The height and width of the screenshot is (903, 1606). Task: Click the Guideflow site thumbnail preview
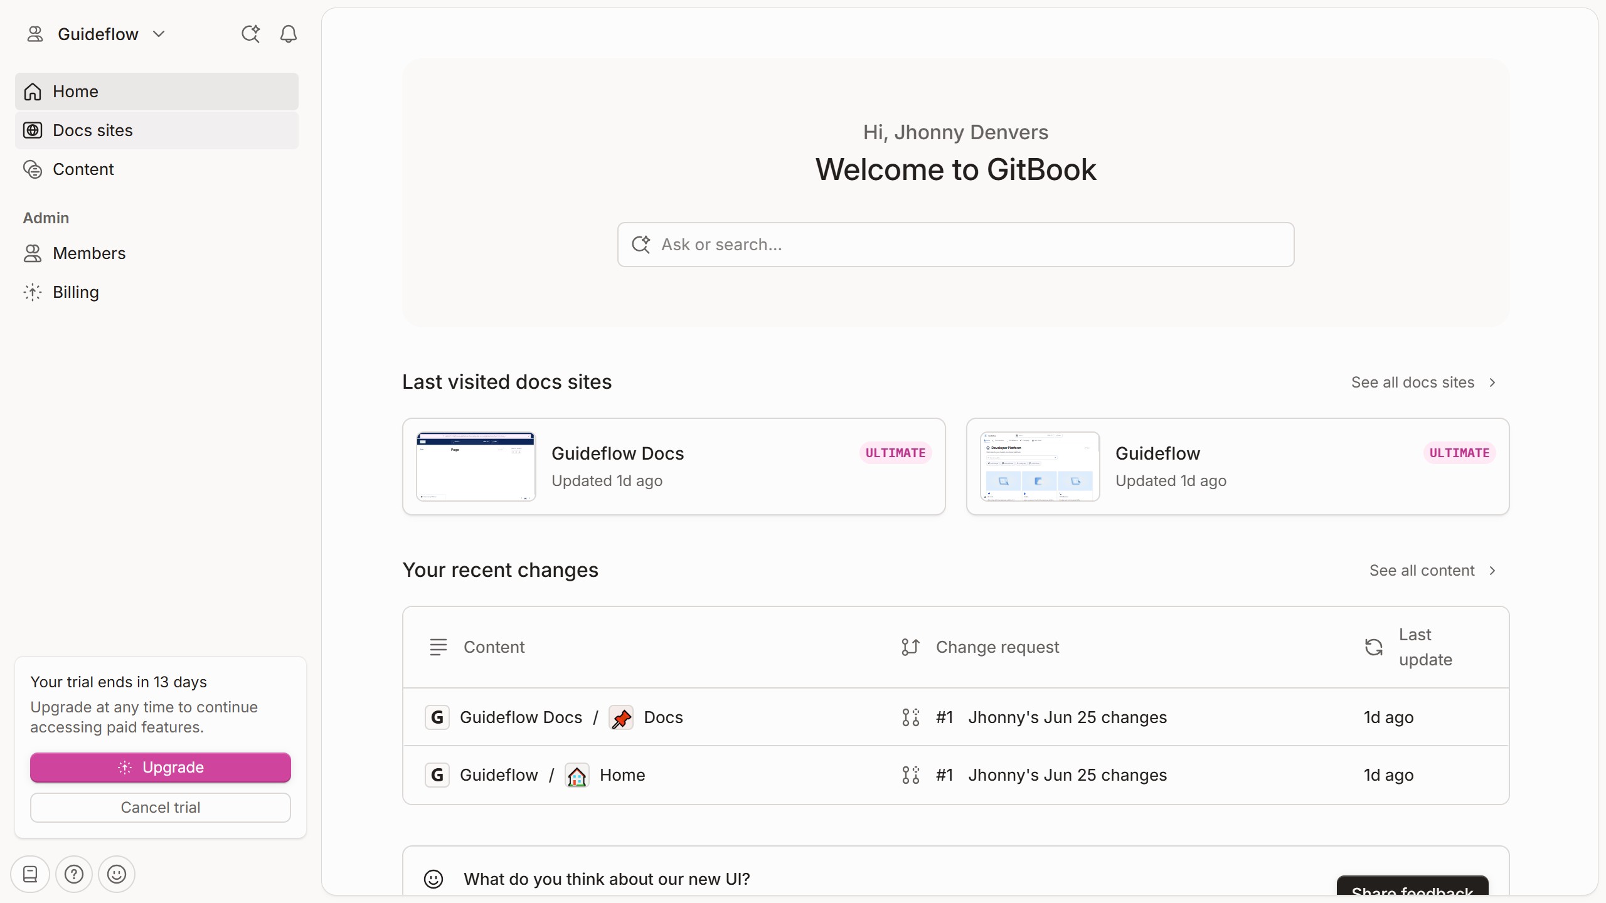(1040, 467)
